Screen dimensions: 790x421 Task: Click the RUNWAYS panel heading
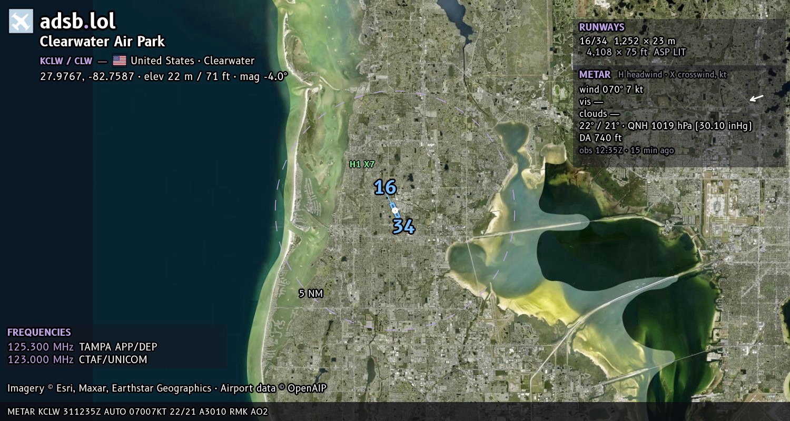click(x=601, y=27)
